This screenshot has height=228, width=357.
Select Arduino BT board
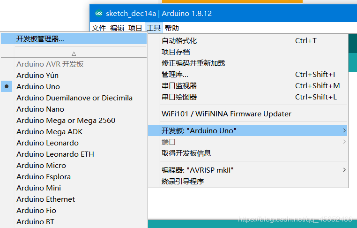tap(74, 221)
